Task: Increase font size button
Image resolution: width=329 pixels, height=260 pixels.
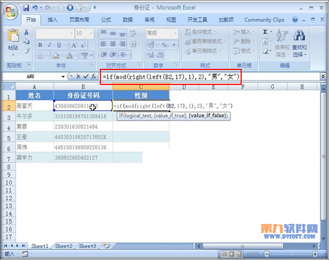Action: (74, 45)
